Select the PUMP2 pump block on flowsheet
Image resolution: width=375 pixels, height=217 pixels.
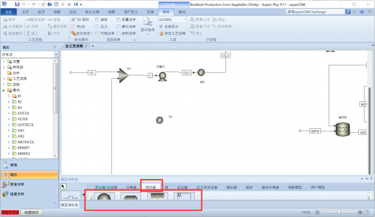click(162, 77)
